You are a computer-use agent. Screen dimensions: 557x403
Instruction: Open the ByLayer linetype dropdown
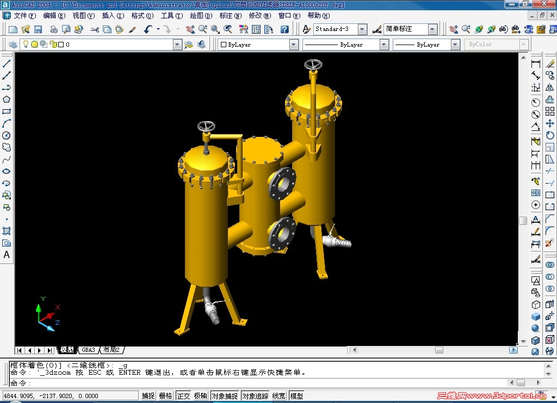tap(384, 45)
